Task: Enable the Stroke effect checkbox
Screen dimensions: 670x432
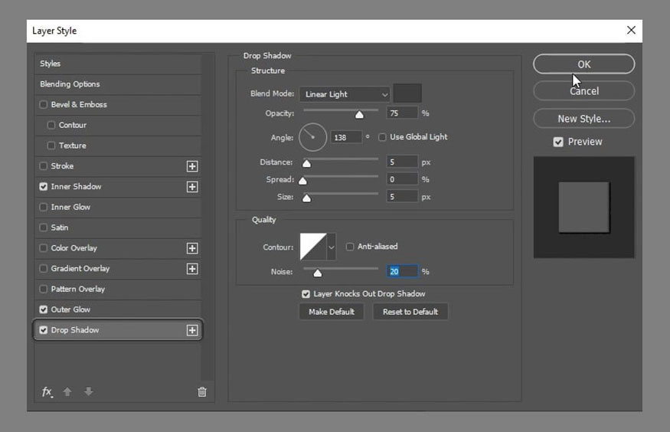Action: pyautogui.click(x=43, y=165)
